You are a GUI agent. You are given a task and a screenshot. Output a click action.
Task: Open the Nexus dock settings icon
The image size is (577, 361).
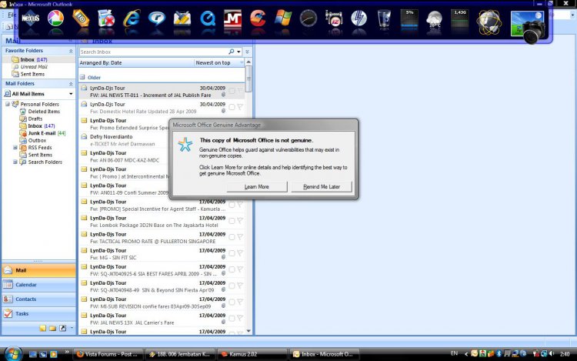[30, 18]
